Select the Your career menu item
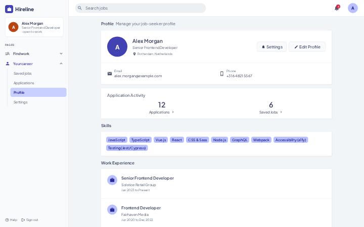The image size is (364, 227). (x=34, y=64)
